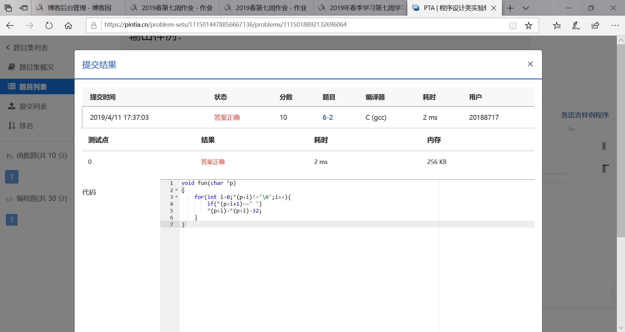Click code line 7 in editor
The height and width of the screenshot is (332, 625).
click(x=357, y=224)
